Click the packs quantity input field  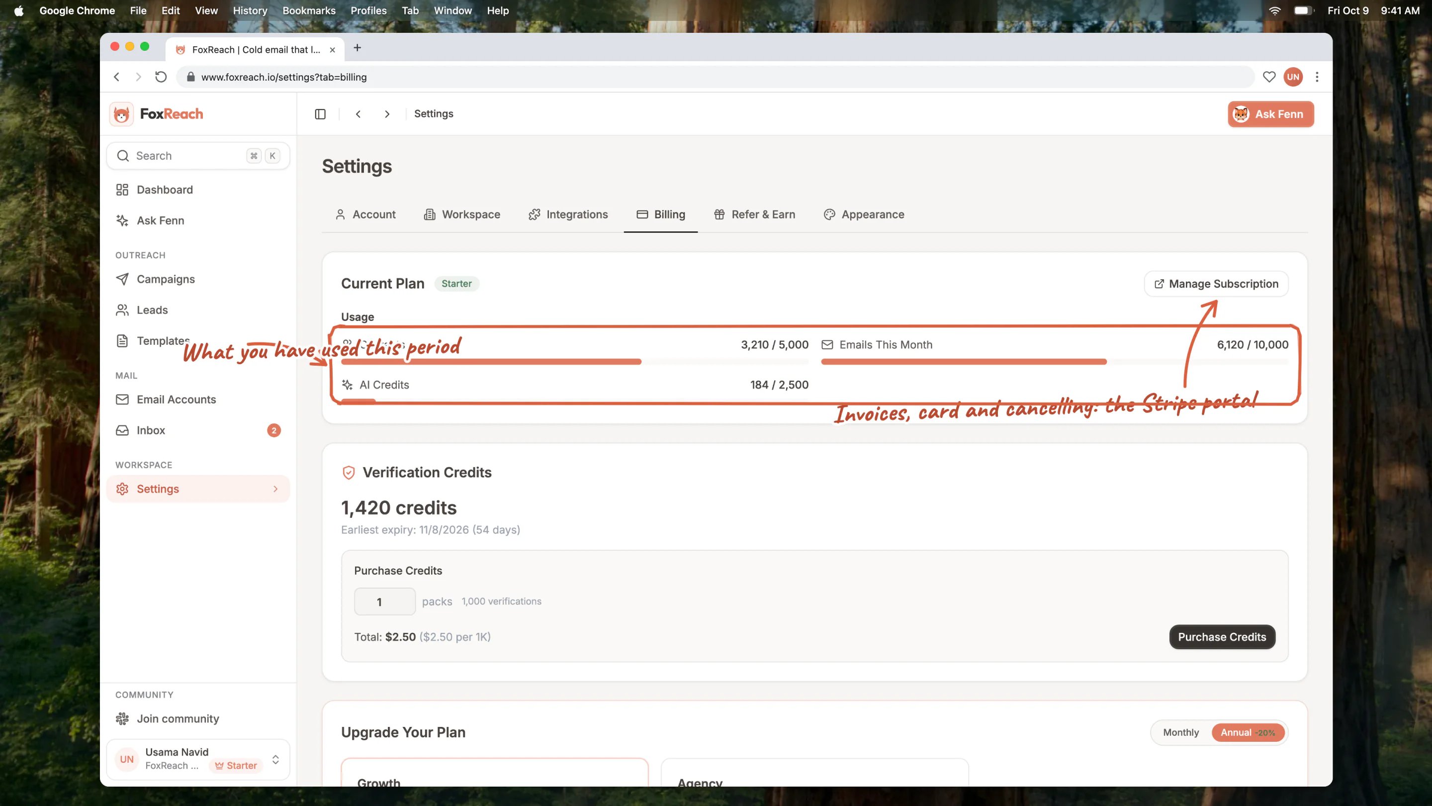click(385, 602)
